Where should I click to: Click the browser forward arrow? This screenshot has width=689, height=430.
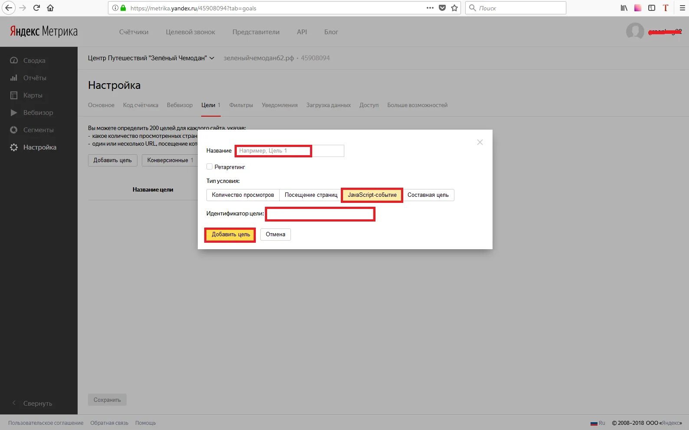23,8
